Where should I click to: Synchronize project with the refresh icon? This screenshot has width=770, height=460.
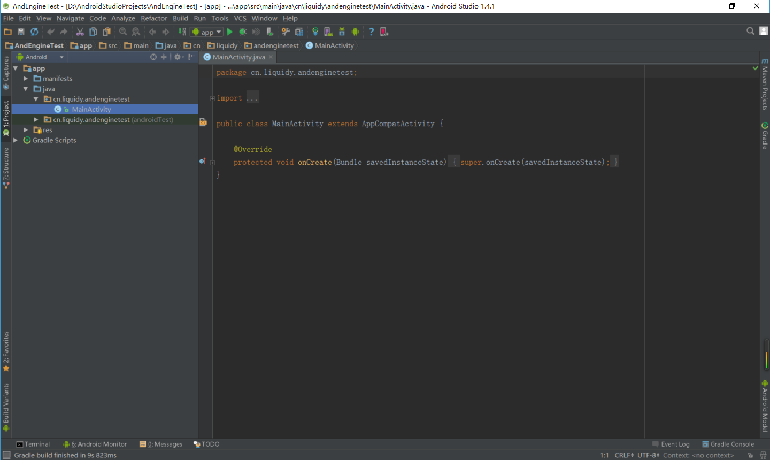[x=34, y=32]
